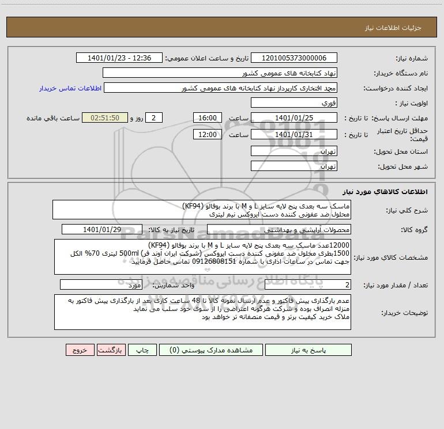Click the مهلت ارسال پاسخ label
Viewport: 444px width, 429px height.
coord(400,118)
